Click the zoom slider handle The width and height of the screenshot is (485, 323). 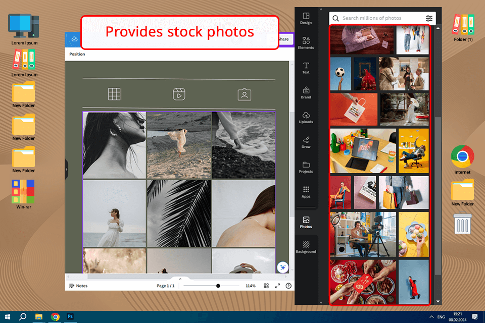click(x=218, y=286)
